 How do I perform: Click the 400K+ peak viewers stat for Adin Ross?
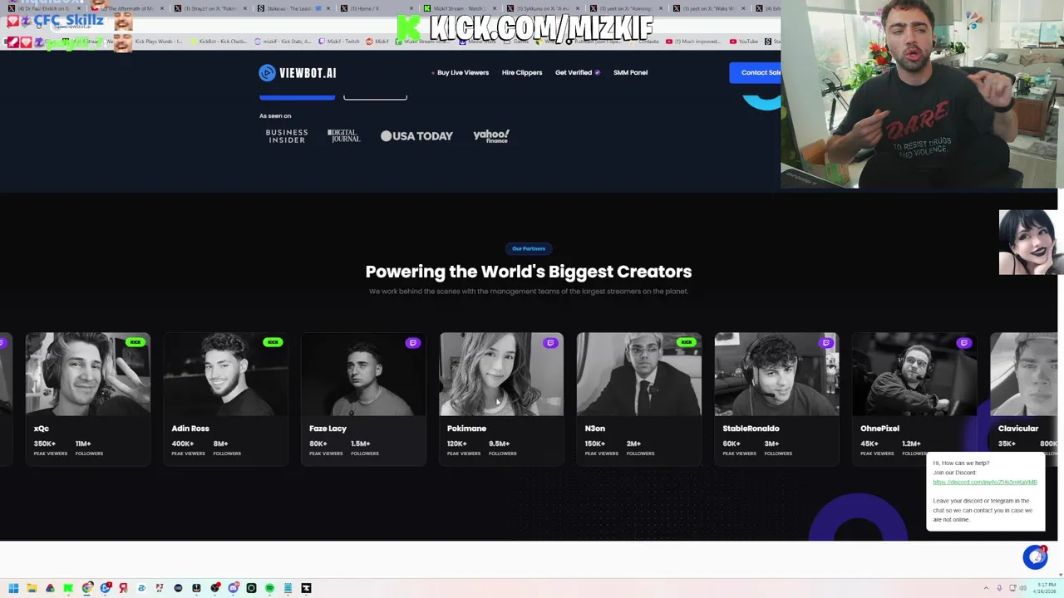(188, 448)
